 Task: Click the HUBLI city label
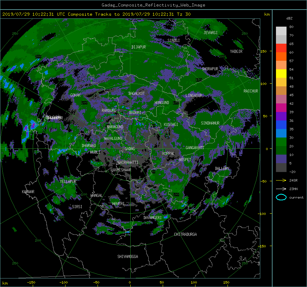95,152
